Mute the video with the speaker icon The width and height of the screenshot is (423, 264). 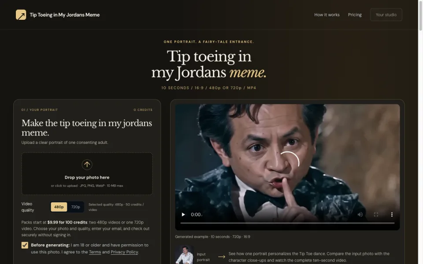(x=360, y=215)
